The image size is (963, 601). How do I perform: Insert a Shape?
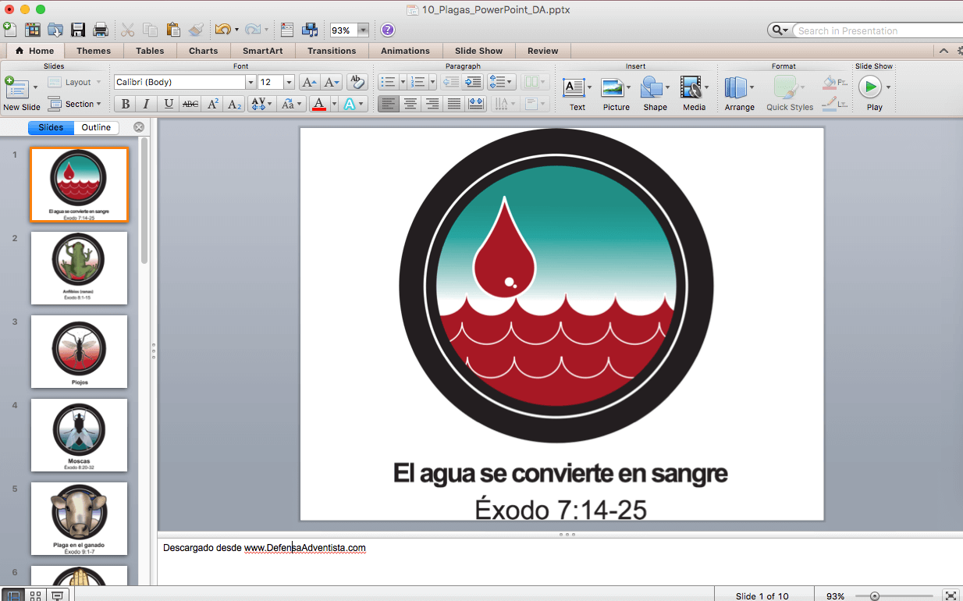coord(654,94)
